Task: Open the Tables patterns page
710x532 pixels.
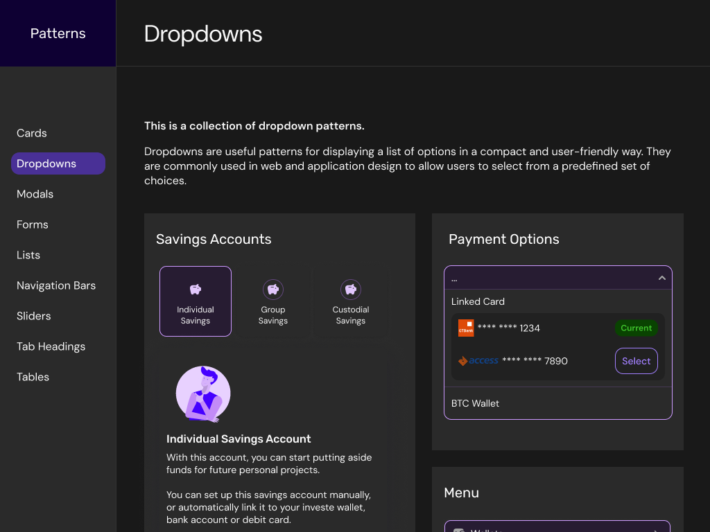Action: click(x=33, y=377)
